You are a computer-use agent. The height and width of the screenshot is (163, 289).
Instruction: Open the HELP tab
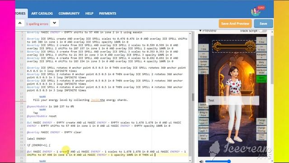(89, 13)
